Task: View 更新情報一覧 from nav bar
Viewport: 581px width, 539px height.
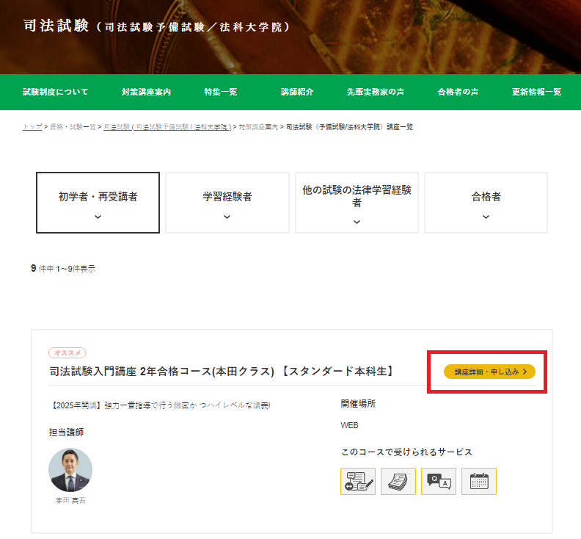Action: (x=536, y=92)
